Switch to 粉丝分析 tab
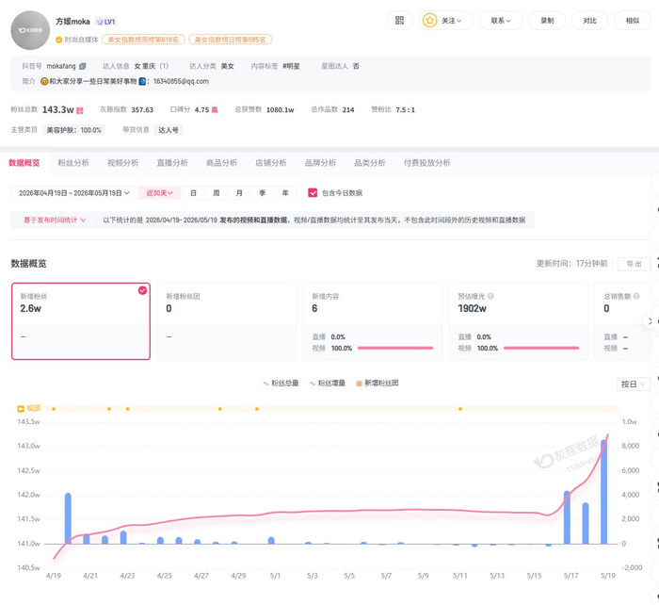The image size is (659, 605). click(73, 163)
